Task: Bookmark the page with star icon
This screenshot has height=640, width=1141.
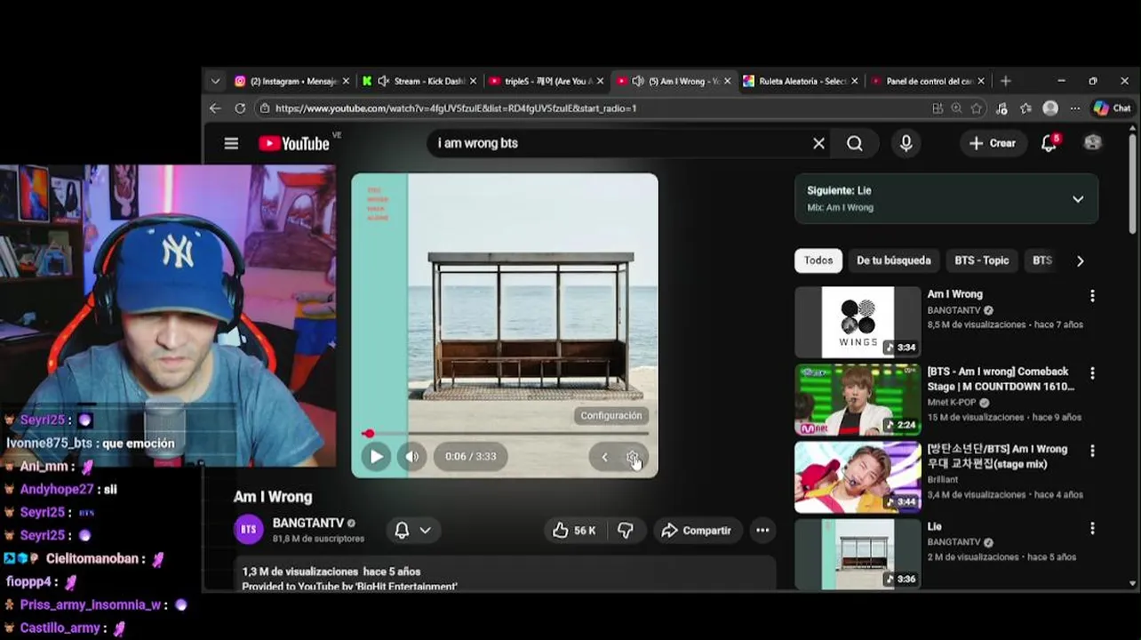Action: [977, 108]
